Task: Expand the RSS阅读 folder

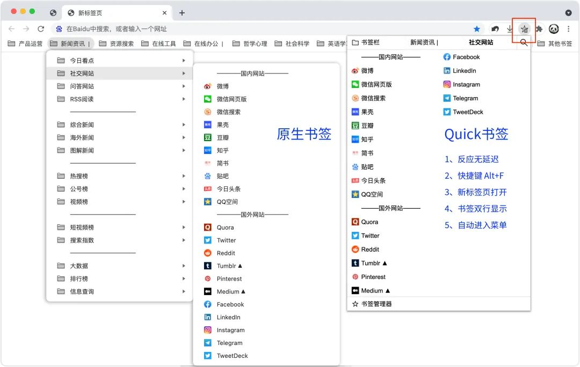Action: (x=120, y=99)
